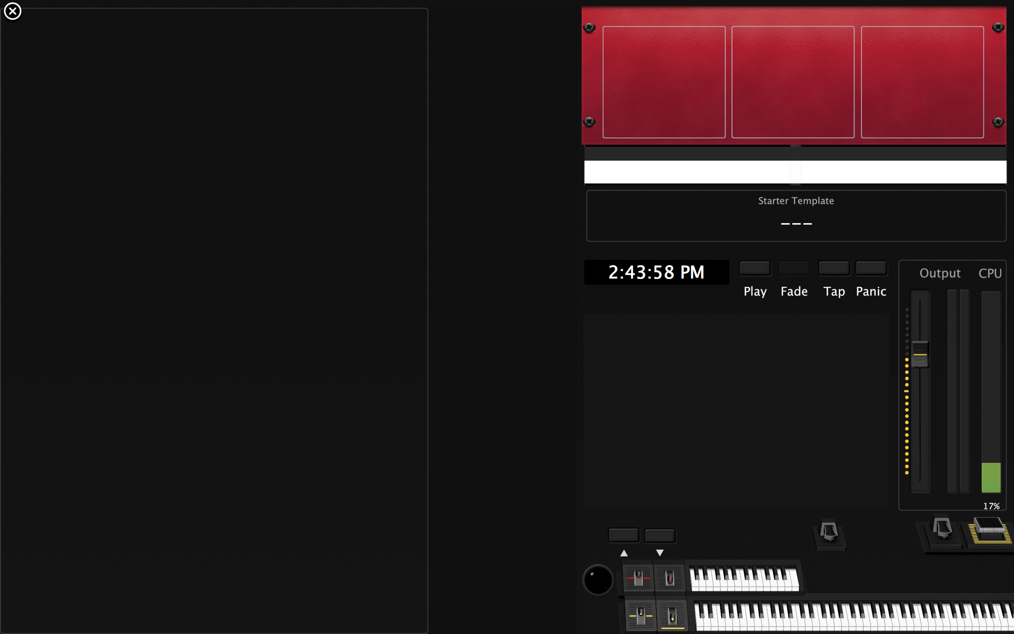Viewport: 1014px width, 634px height.
Task: Select the yellow modulation wheel
Action: (x=672, y=616)
